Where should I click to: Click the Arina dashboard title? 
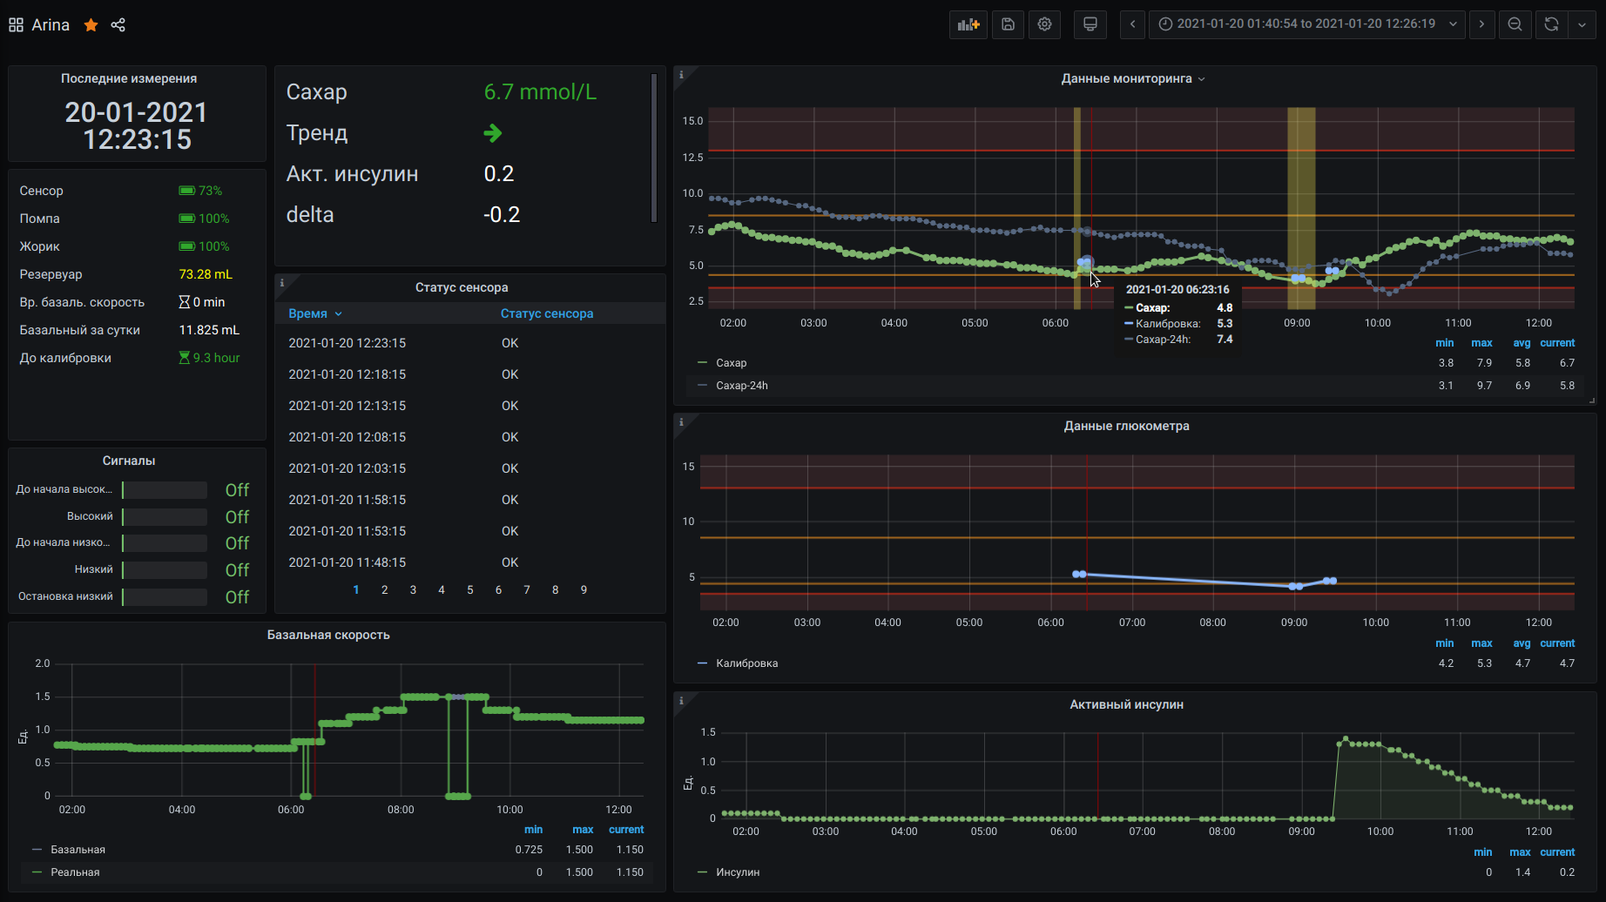click(51, 25)
